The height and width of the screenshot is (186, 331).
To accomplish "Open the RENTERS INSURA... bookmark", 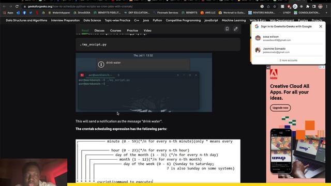I will point(262,12).
